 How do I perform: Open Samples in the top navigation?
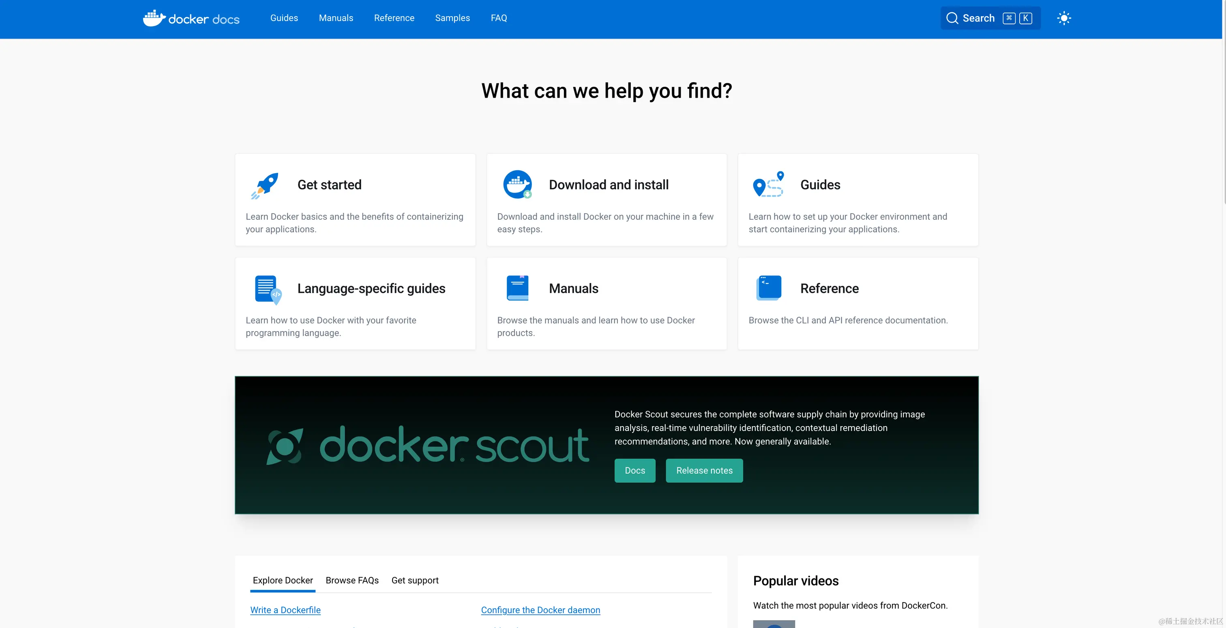[452, 18]
